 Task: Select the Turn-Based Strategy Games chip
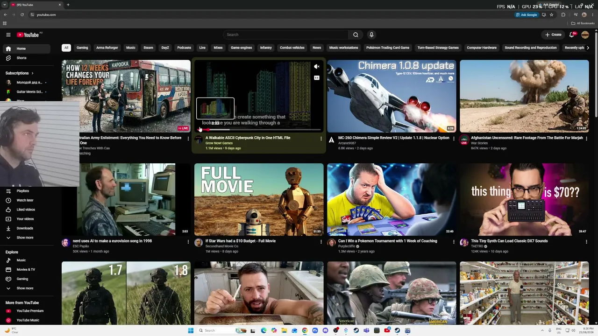(x=438, y=48)
